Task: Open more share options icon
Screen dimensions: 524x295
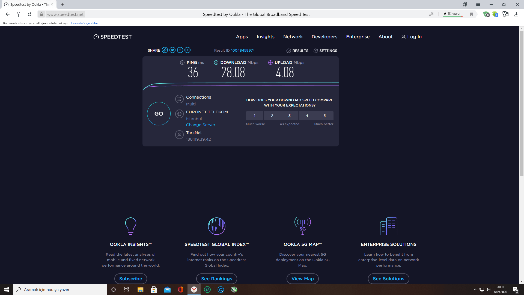Action: click(x=187, y=50)
